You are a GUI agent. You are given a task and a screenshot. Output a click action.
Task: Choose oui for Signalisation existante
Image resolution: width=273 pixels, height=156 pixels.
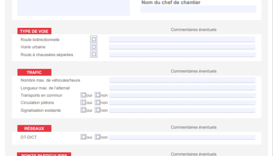[83, 110]
